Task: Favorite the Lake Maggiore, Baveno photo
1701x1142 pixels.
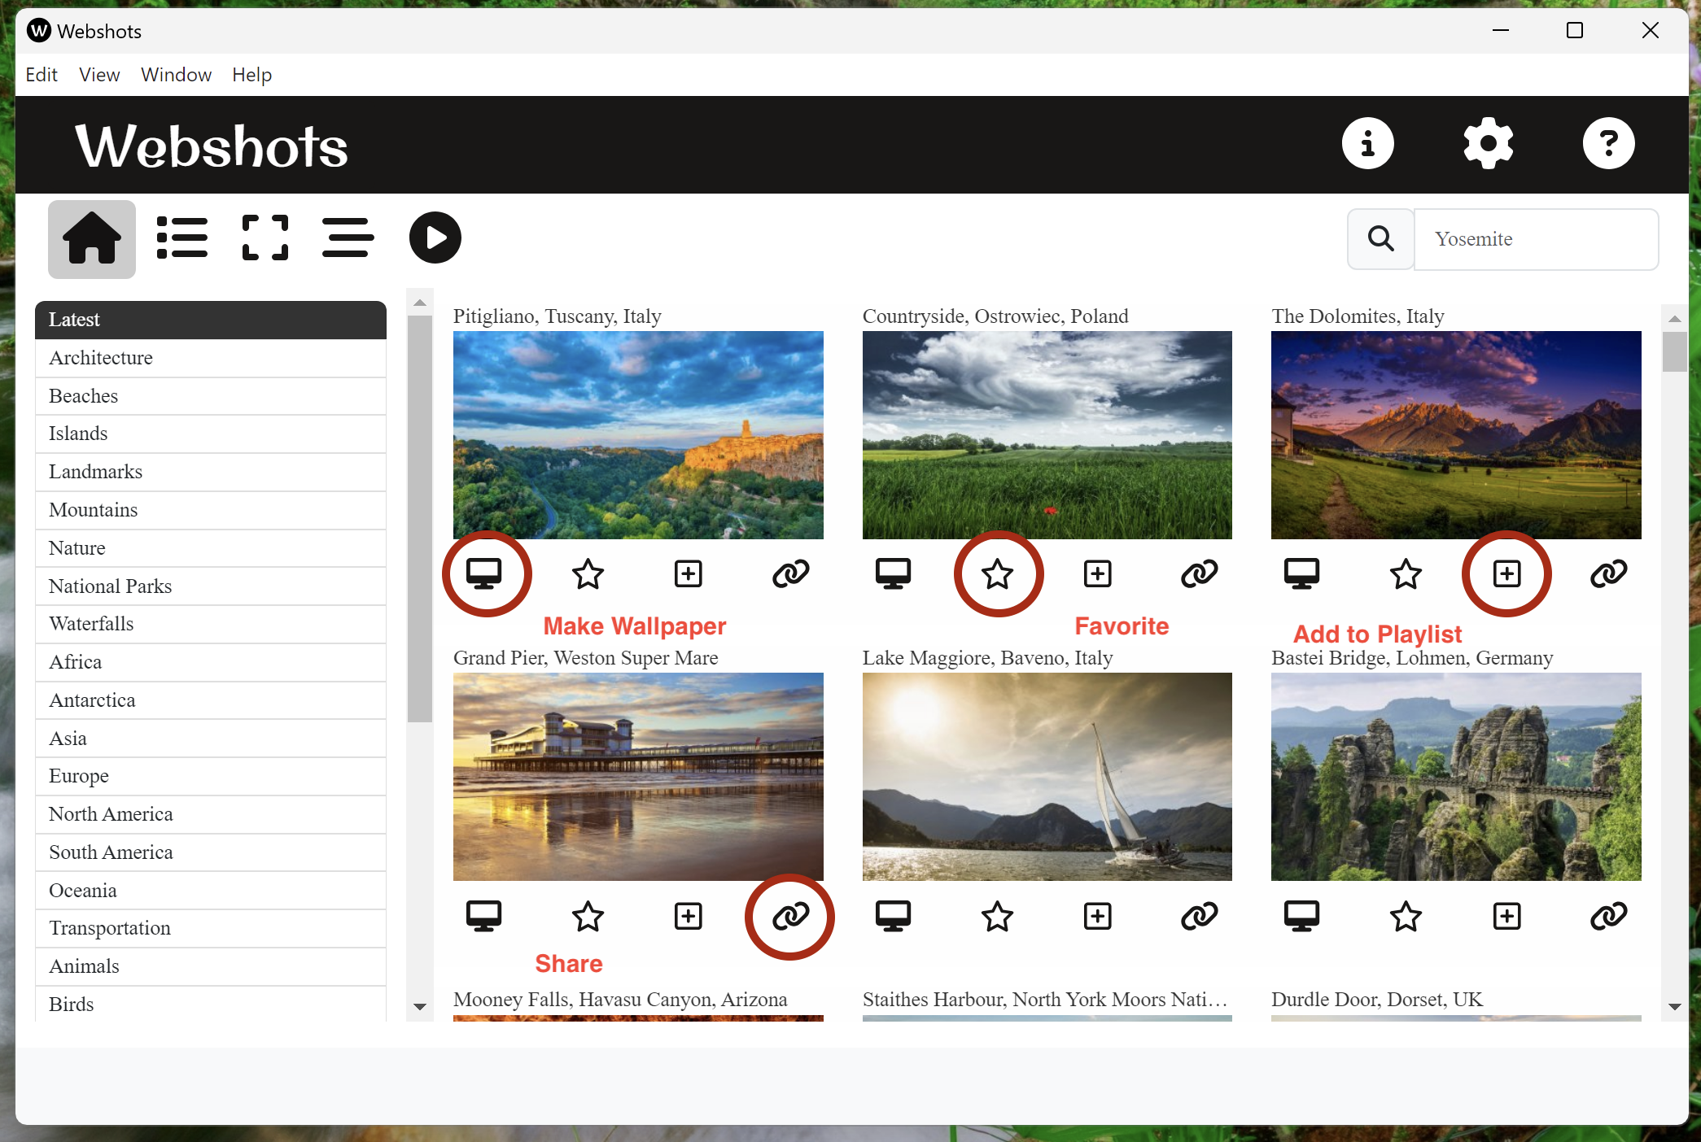Action: point(997,917)
